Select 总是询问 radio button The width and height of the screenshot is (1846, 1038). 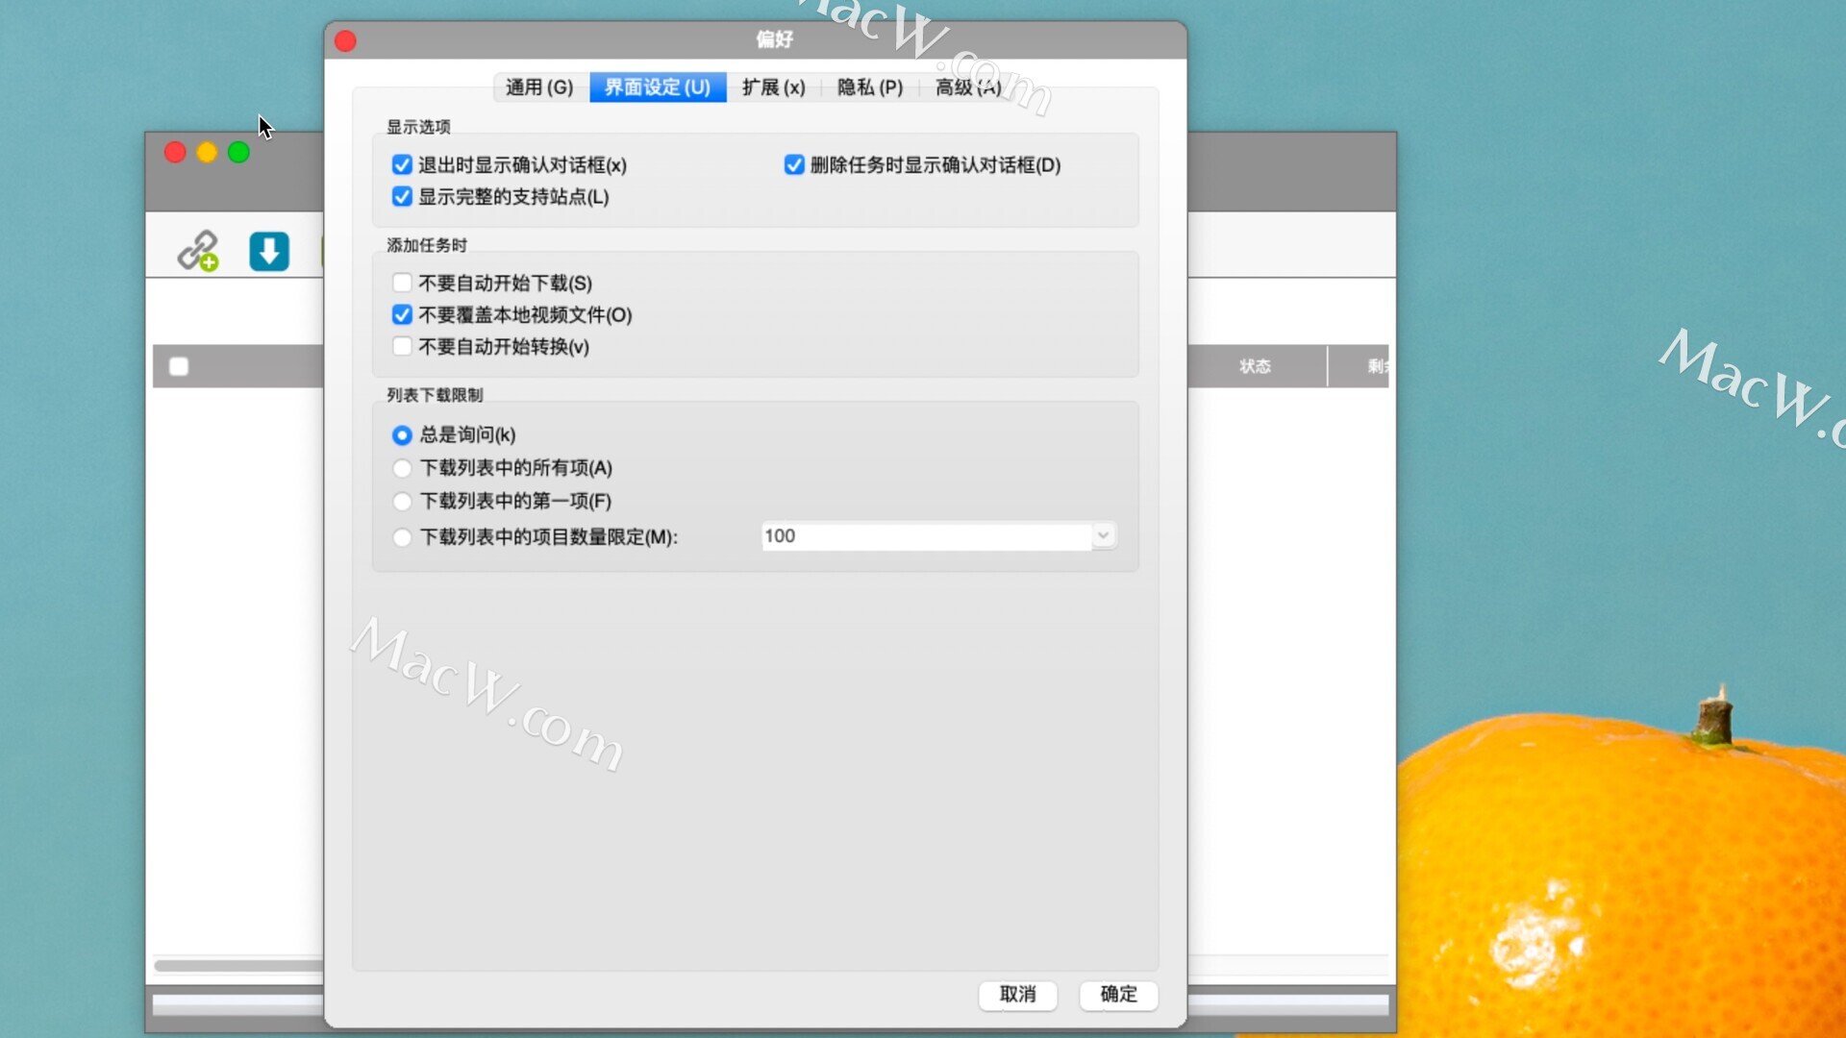[402, 435]
